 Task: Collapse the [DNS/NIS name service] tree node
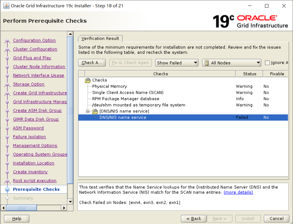point(88,111)
